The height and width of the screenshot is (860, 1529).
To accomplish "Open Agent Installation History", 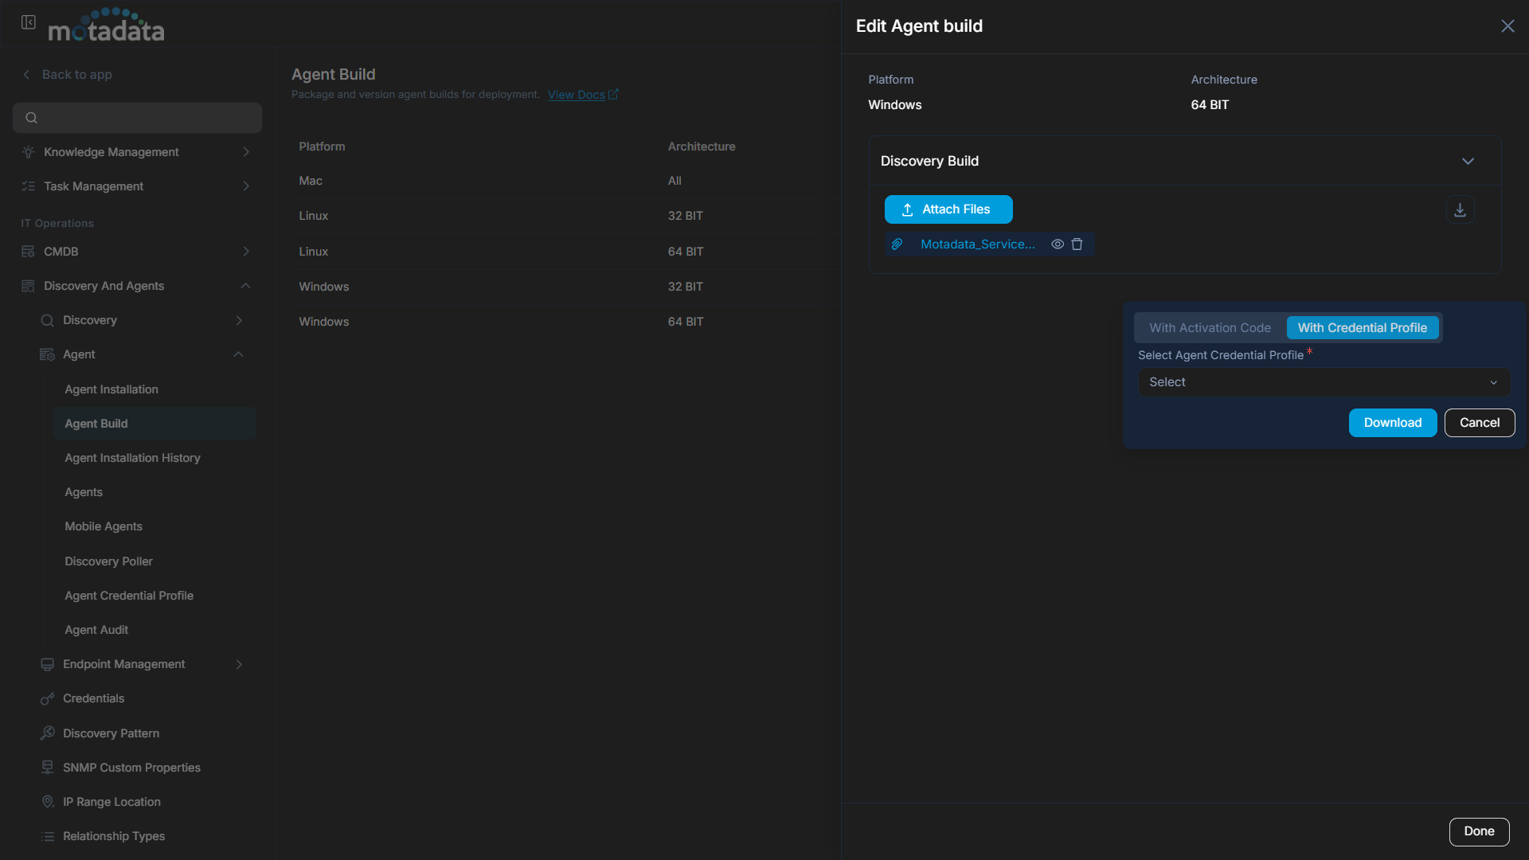I will tap(132, 458).
